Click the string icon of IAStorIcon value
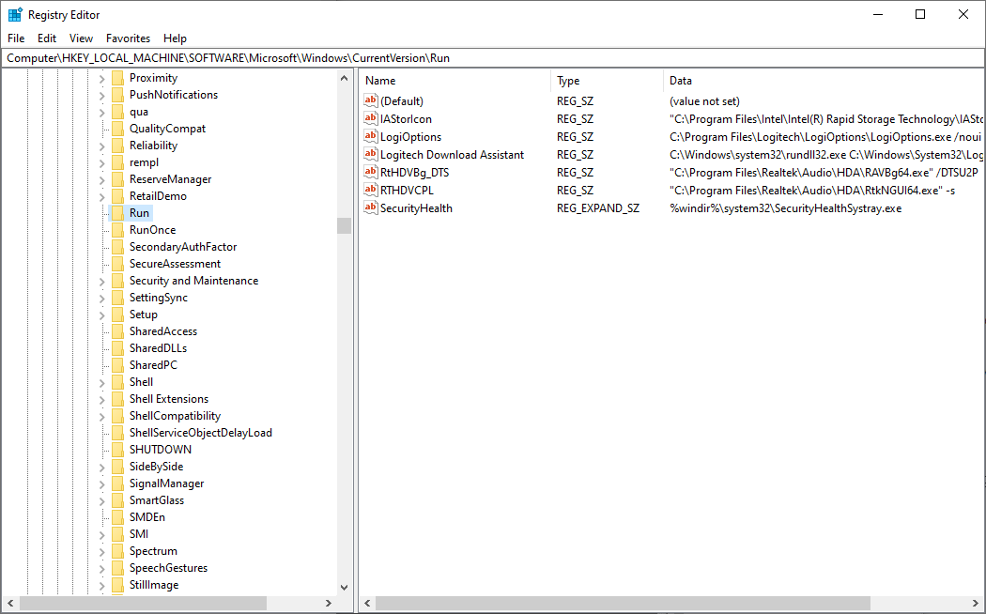This screenshot has width=986, height=614. pyautogui.click(x=371, y=118)
